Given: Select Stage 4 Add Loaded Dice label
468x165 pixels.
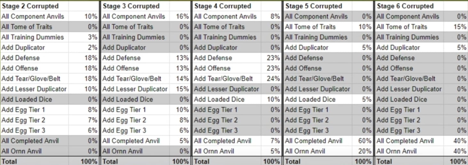Looking at the screenshot, I should pos(219,99).
